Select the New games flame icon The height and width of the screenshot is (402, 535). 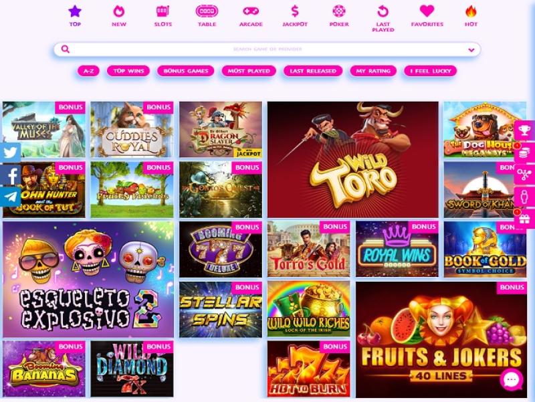pyautogui.click(x=119, y=11)
